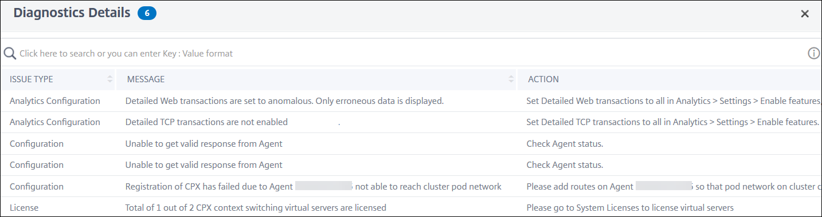The width and height of the screenshot is (822, 217).
Task: Select the ACTION column header
Action: [x=543, y=79]
